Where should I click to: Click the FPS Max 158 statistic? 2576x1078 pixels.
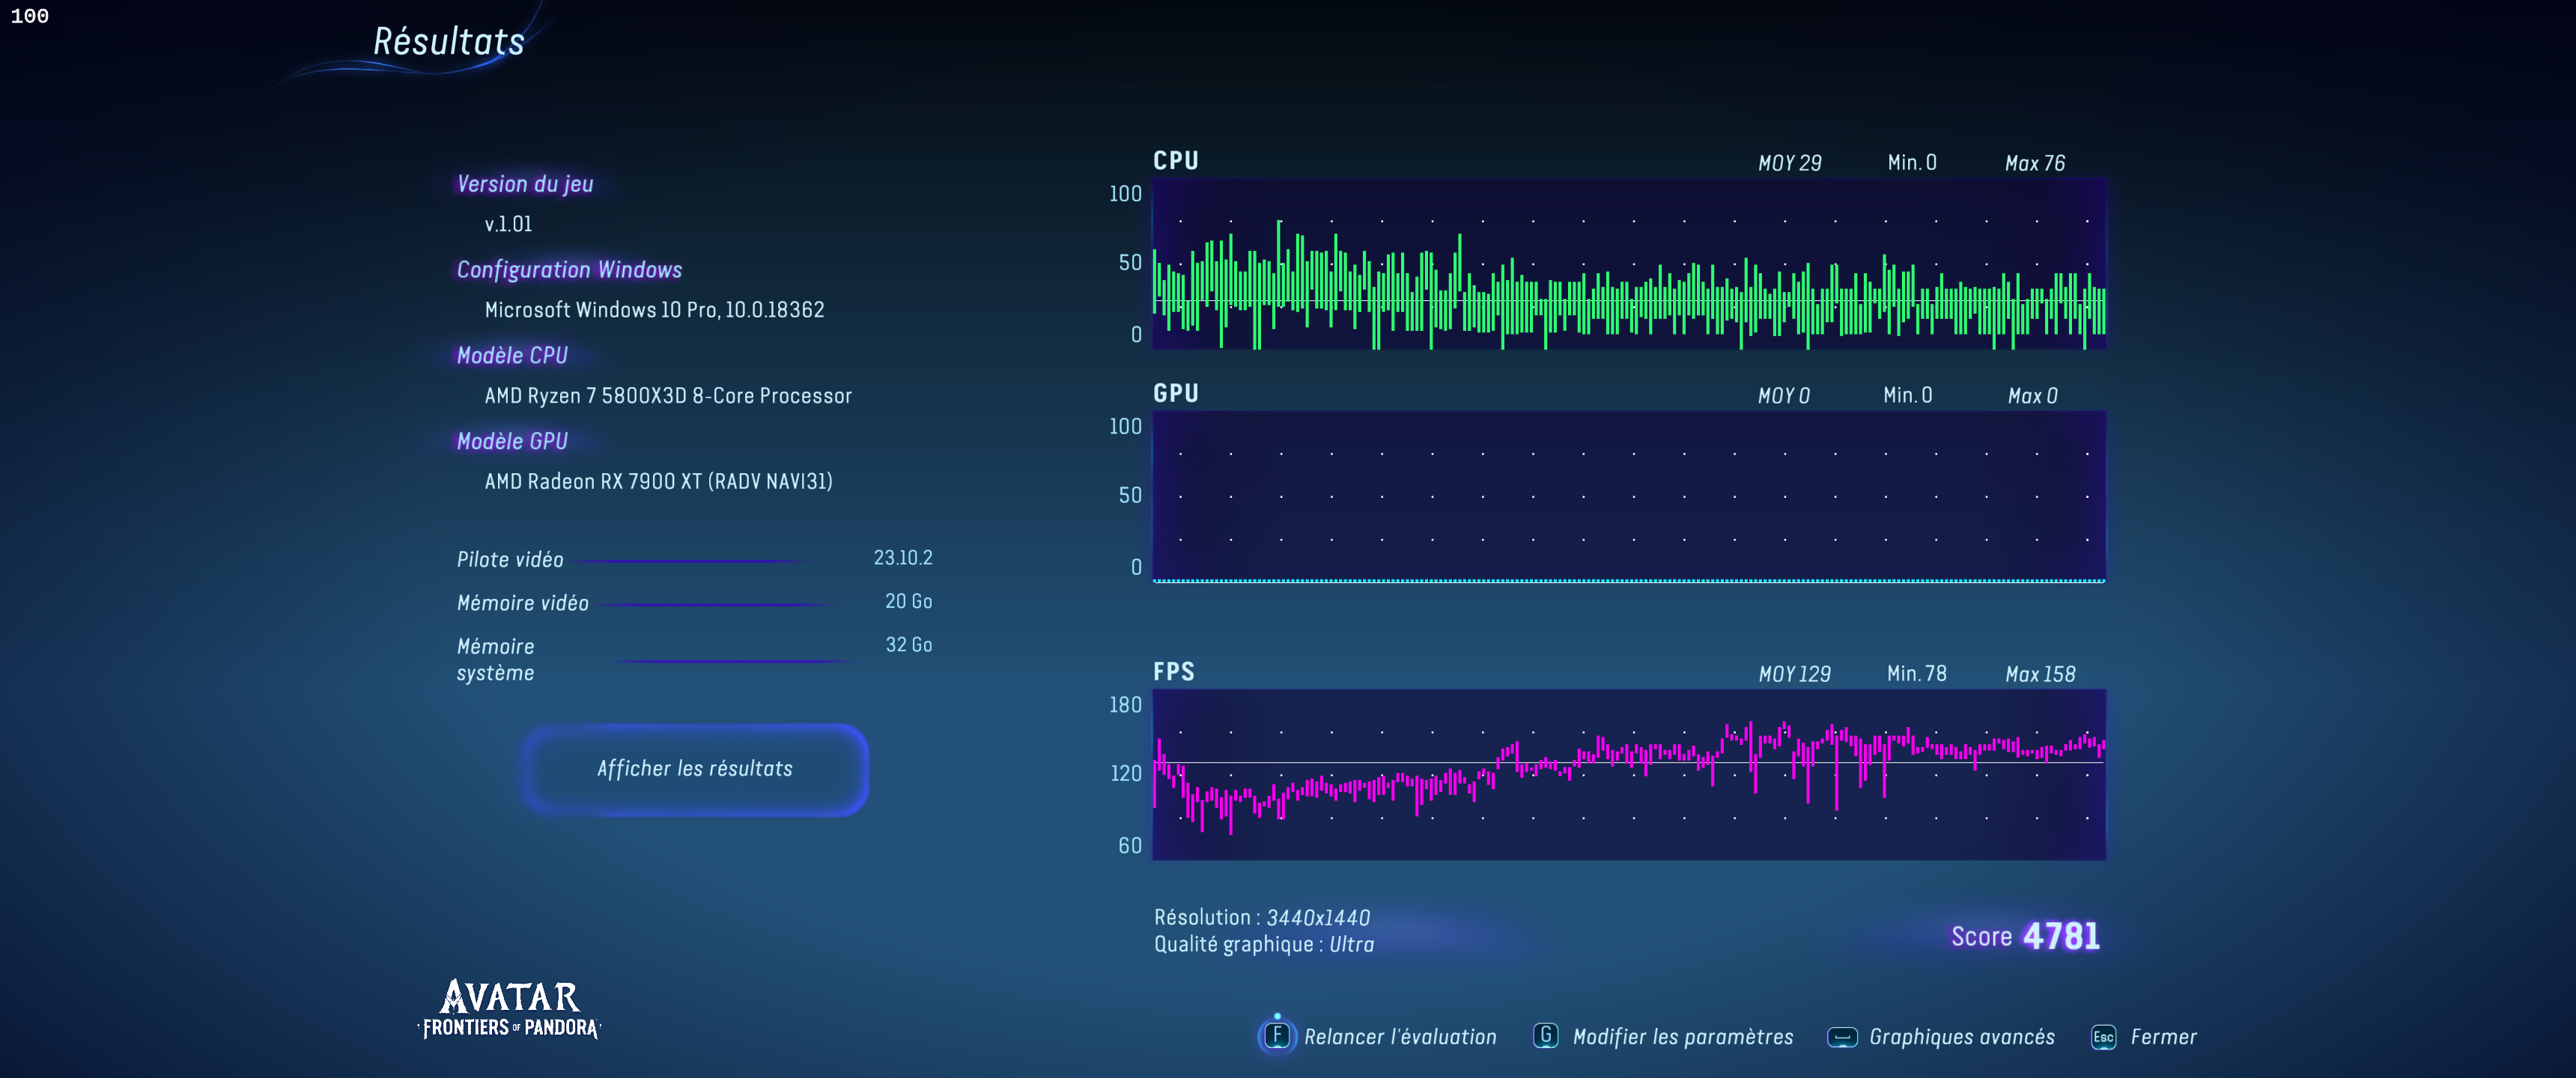pyautogui.click(x=2039, y=674)
